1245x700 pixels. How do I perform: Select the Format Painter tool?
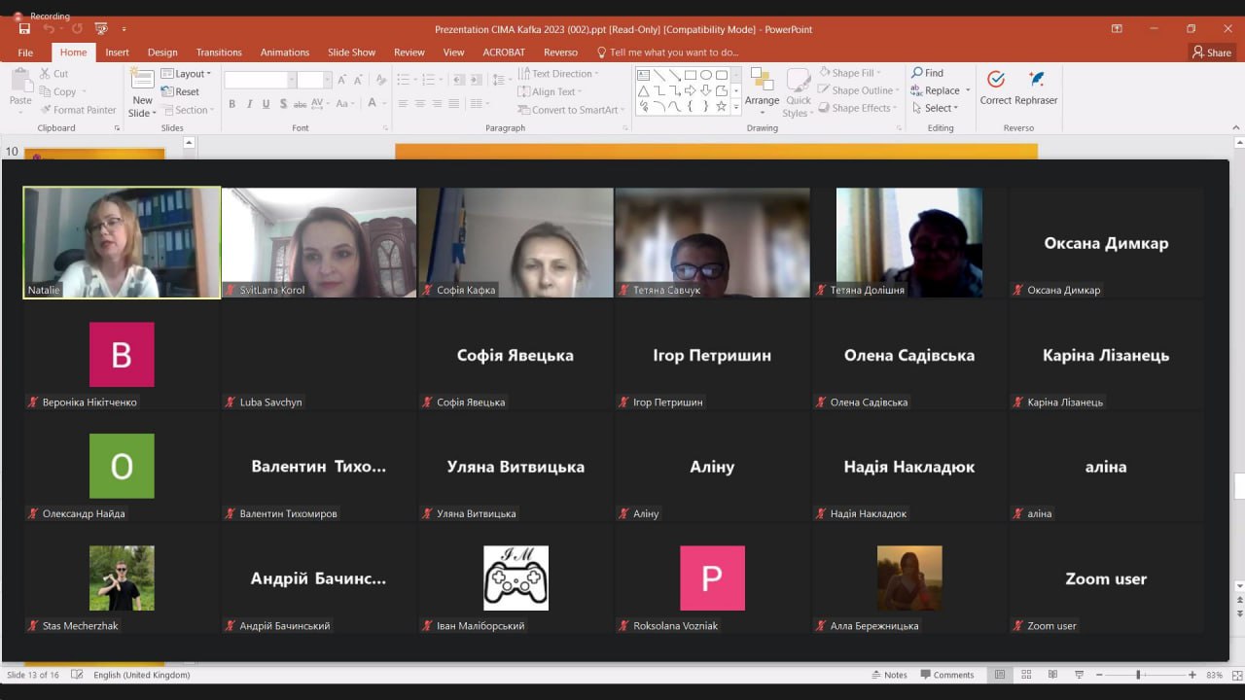(78, 110)
